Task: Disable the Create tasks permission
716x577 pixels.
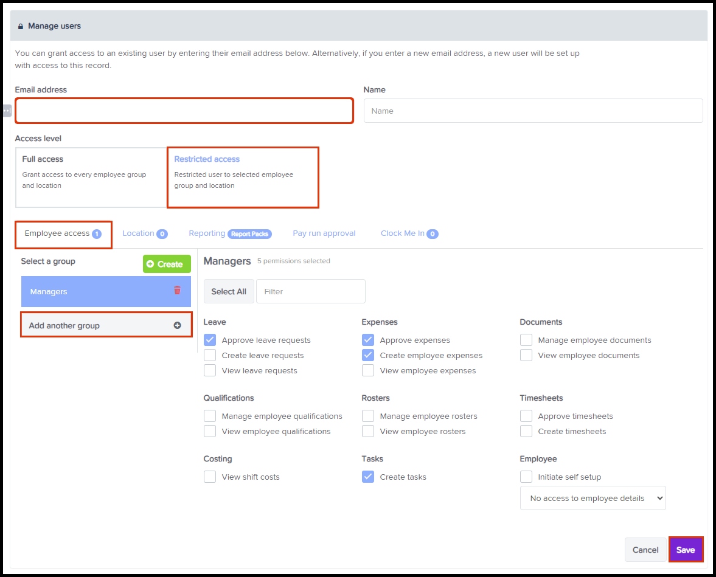Action: [368, 477]
